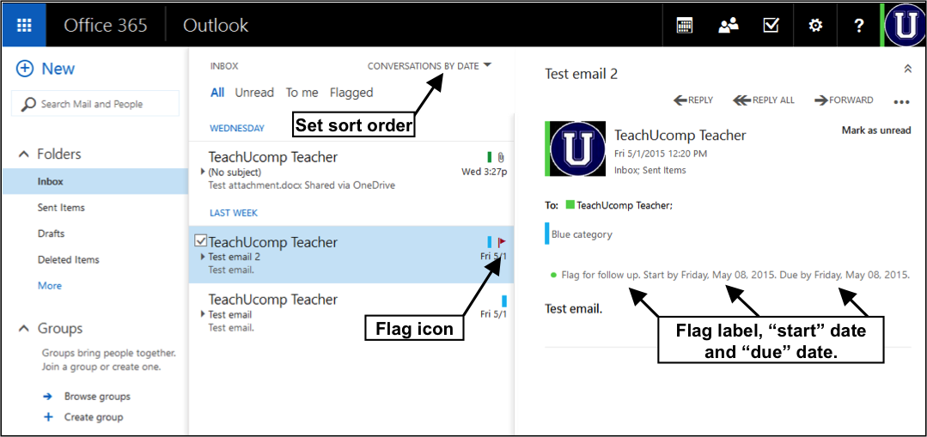The width and height of the screenshot is (927, 437).
Task: Click the Create group link
Action: tap(94, 417)
